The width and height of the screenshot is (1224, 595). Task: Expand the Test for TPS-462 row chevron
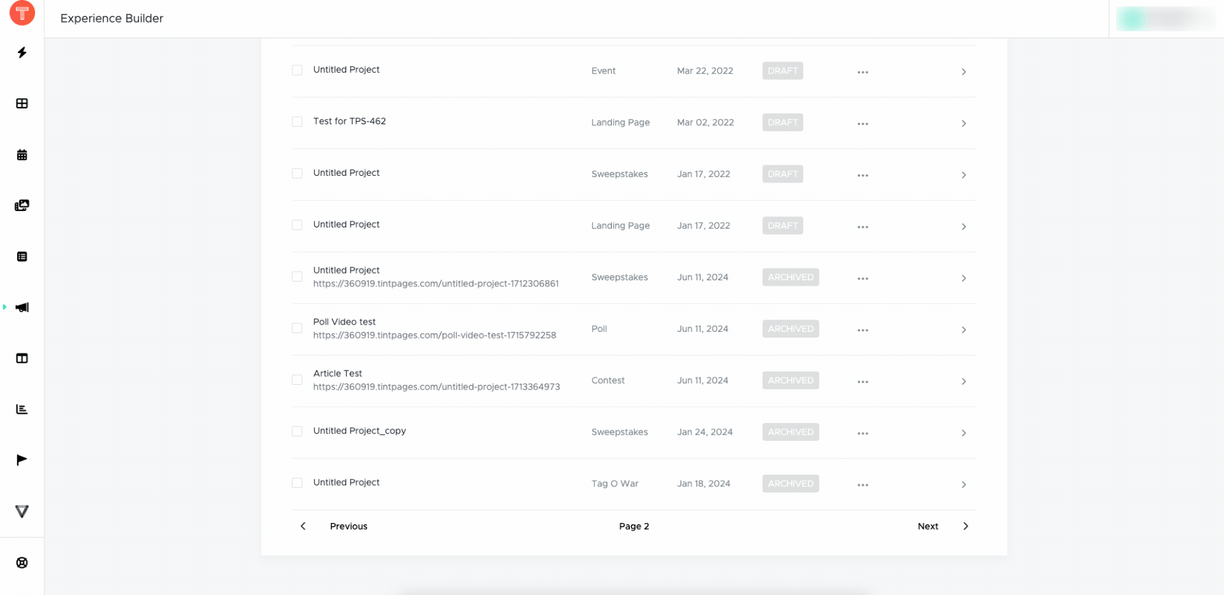click(963, 124)
